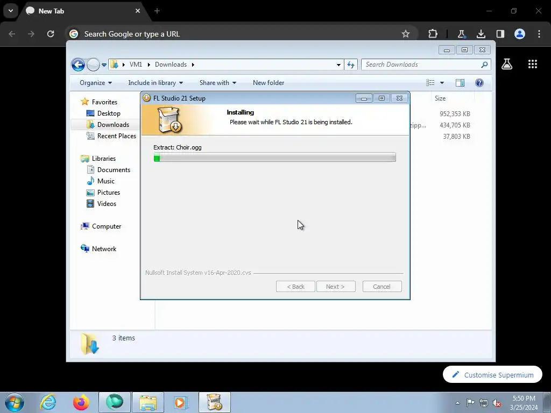The width and height of the screenshot is (551, 413).
Task: Select Desktop under Favorites
Action: coord(109,113)
